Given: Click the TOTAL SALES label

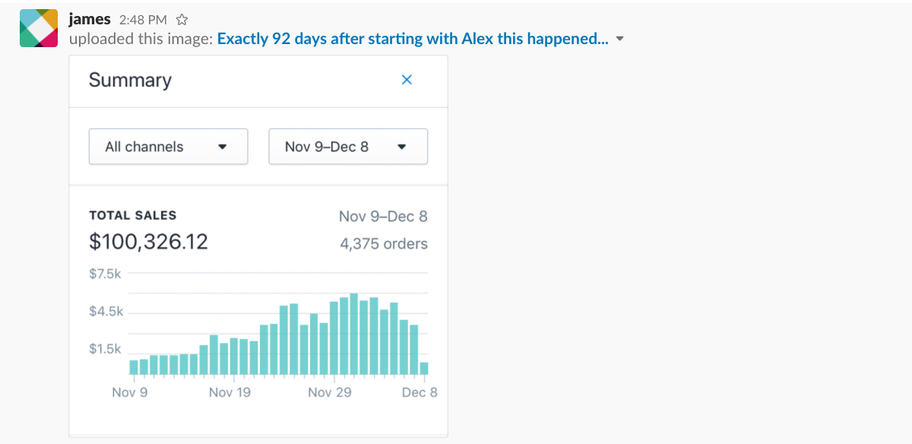Looking at the screenshot, I should click(133, 216).
